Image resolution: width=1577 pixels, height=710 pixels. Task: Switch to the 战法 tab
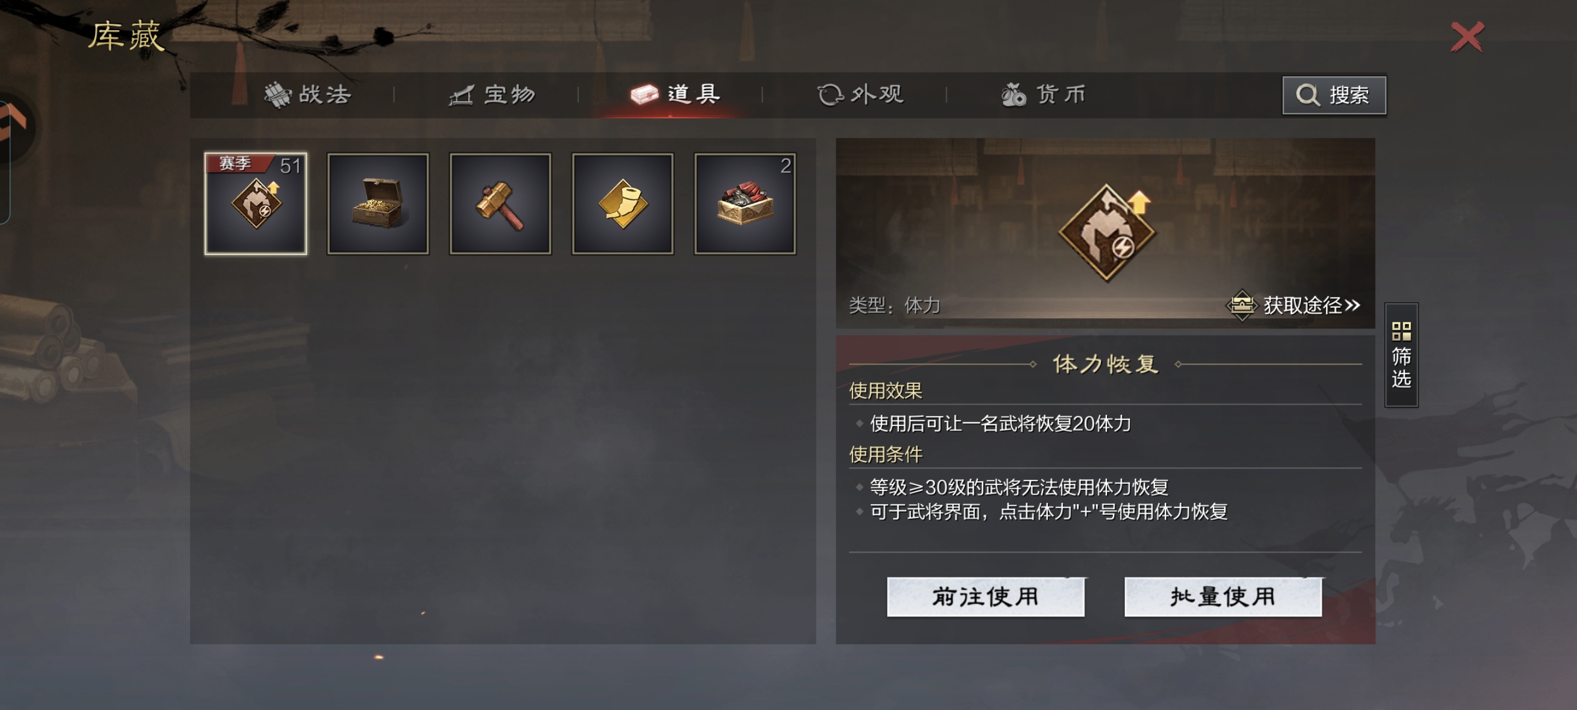(x=308, y=95)
